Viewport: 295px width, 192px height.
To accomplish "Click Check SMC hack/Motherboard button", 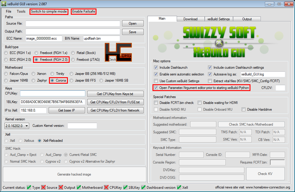I will click(251, 124).
